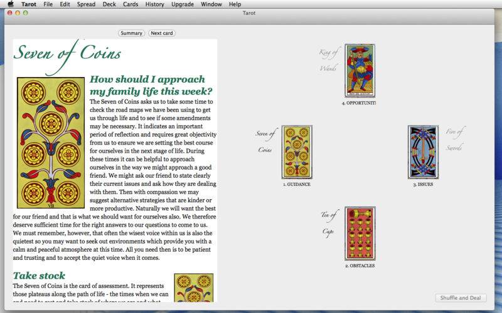
Task: Open the Tarot application menu
Action: click(29, 4)
